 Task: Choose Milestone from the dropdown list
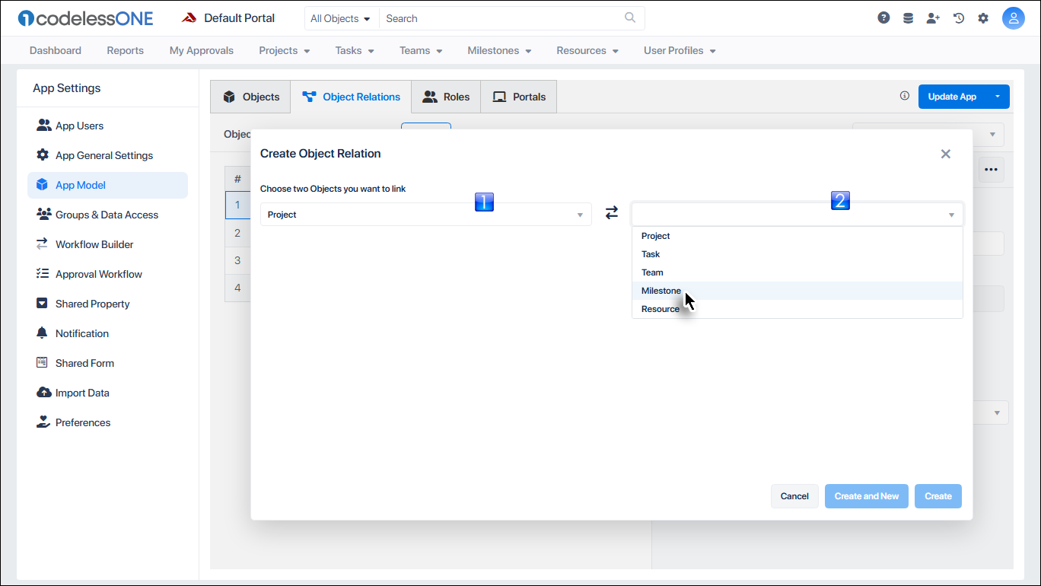[x=797, y=291]
